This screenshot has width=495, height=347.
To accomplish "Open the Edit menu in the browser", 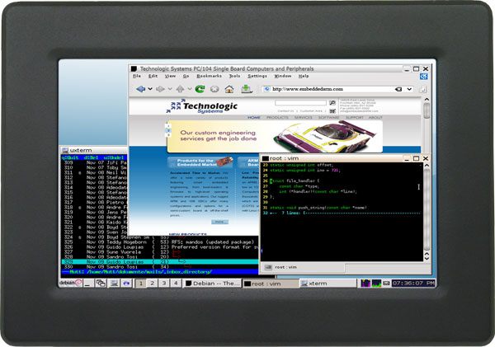I will pyautogui.click(x=153, y=76).
